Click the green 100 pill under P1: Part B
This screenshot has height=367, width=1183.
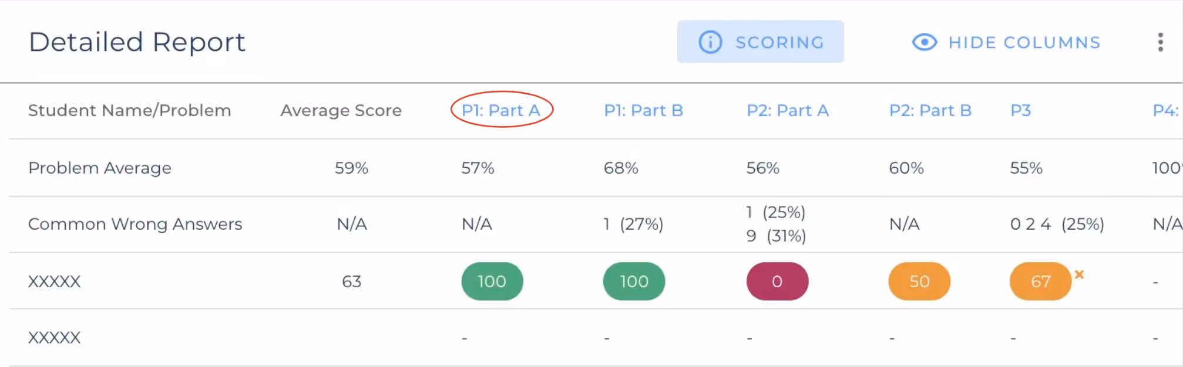[634, 281]
